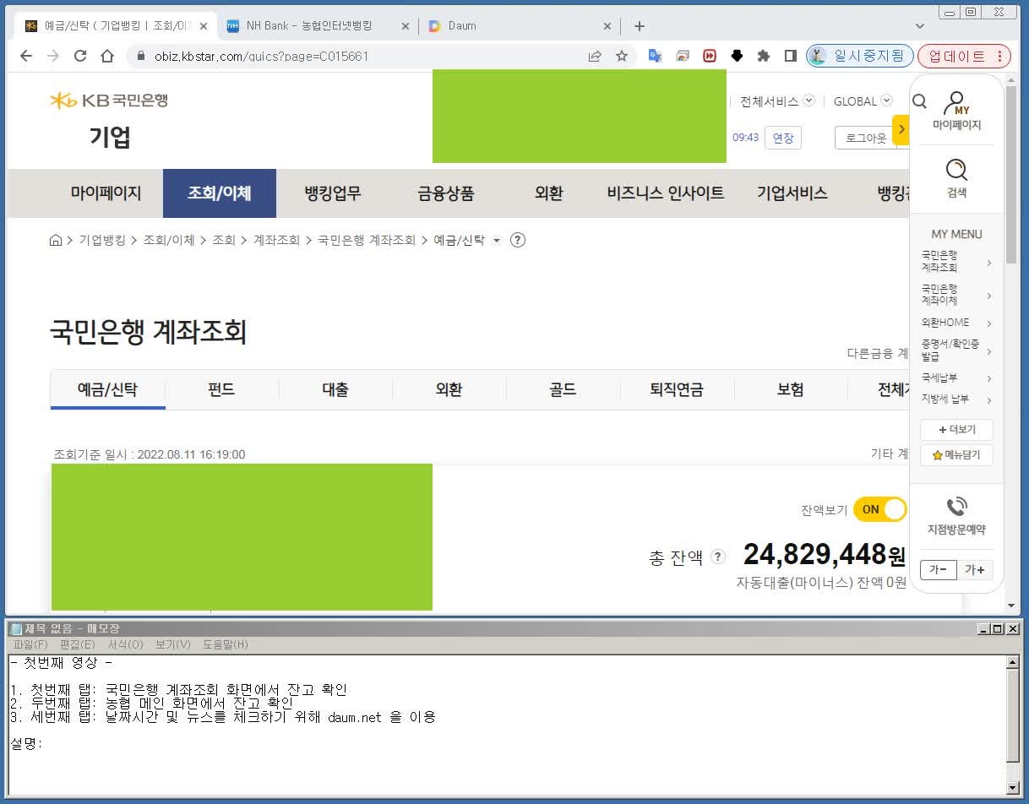Image resolution: width=1029 pixels, height=804 pixels.
Task: Collapse the side menu yellow arrow
Action: 901,129
